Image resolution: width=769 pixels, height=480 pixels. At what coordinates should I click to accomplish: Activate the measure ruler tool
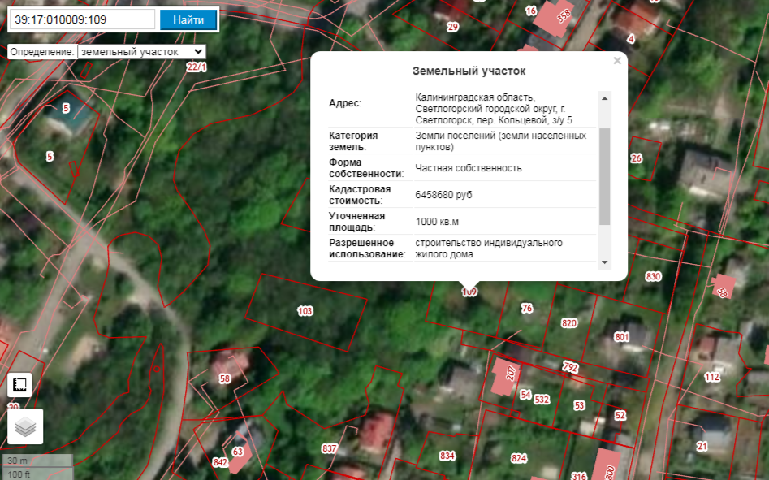[22, 385]
